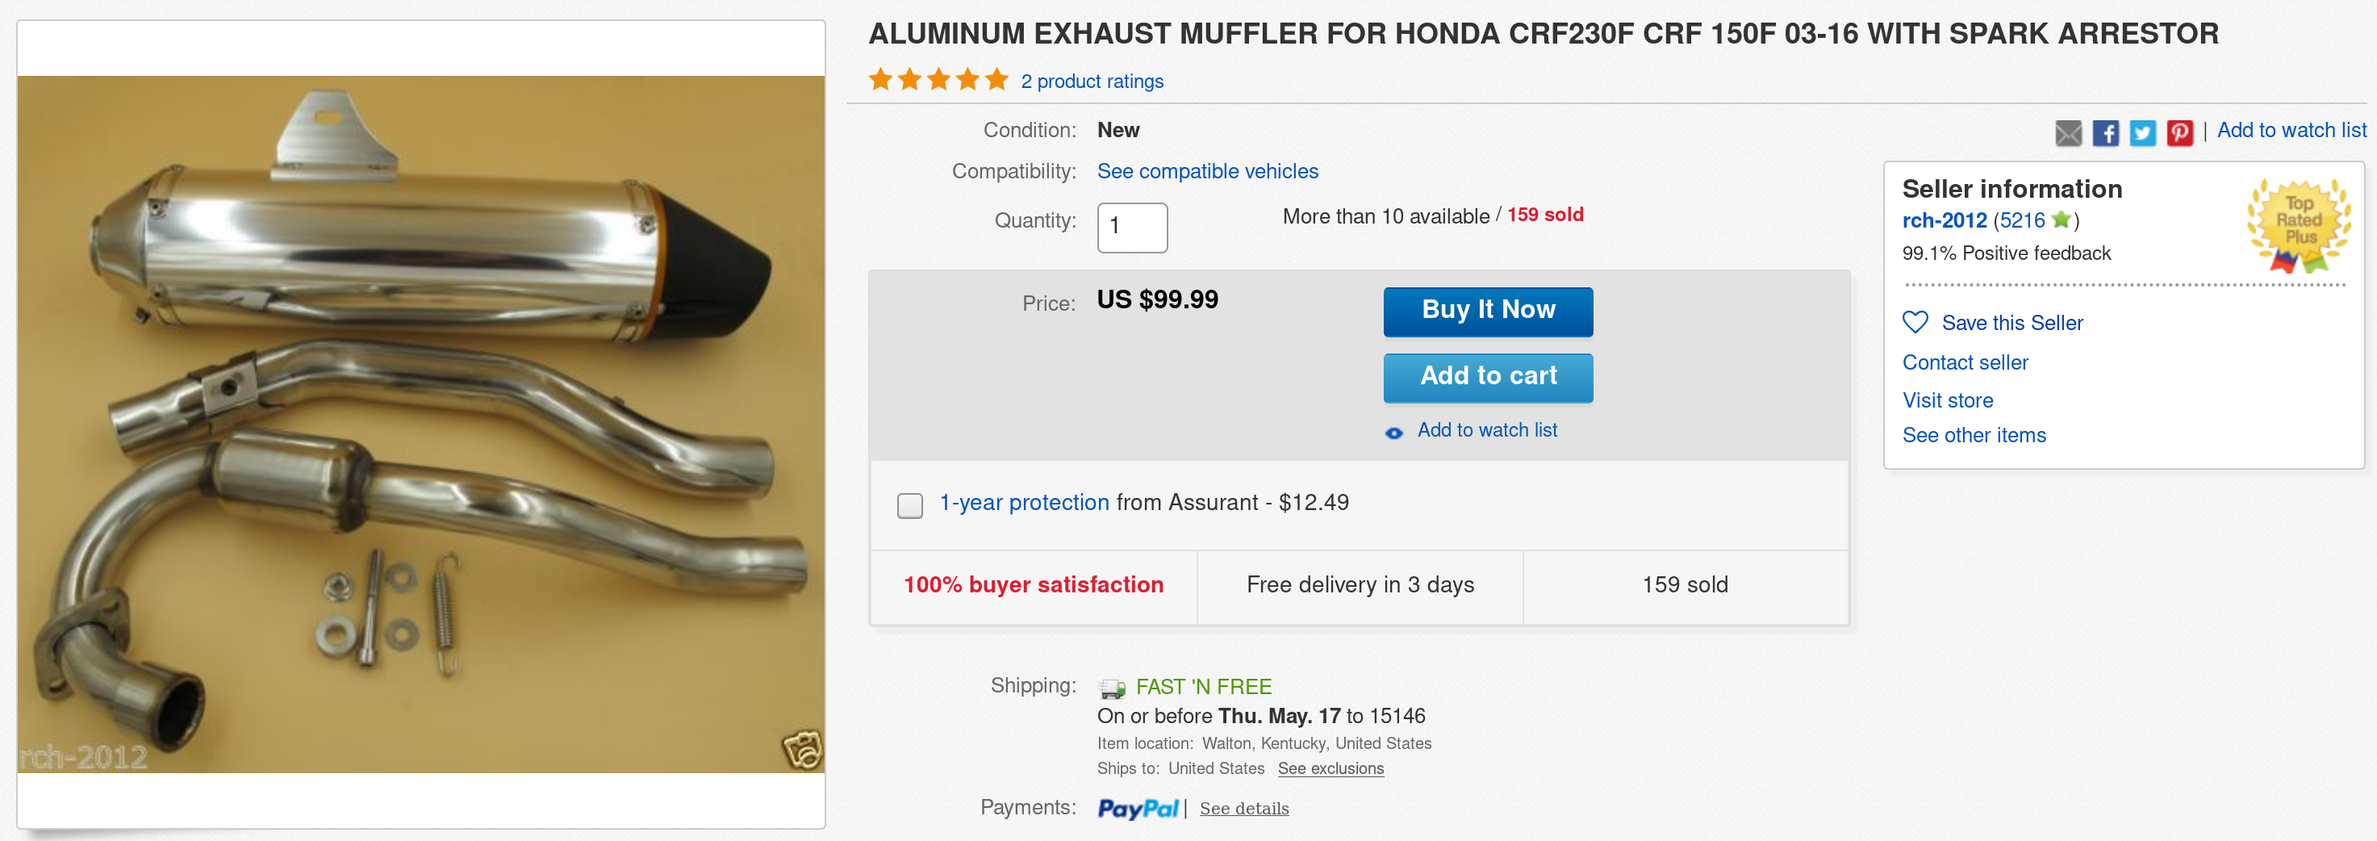Click the eye icon by watch list

(x=1393, y=432)
